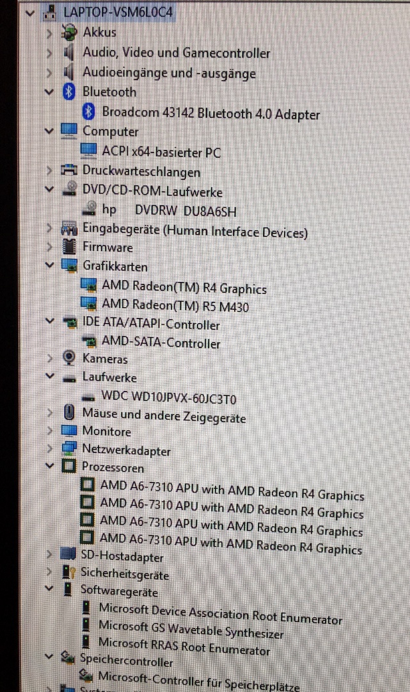Click the Druckwarteschlangen printer icon
Image resolution: width=410 pixels, height=692 pixels.
point(68,170)
